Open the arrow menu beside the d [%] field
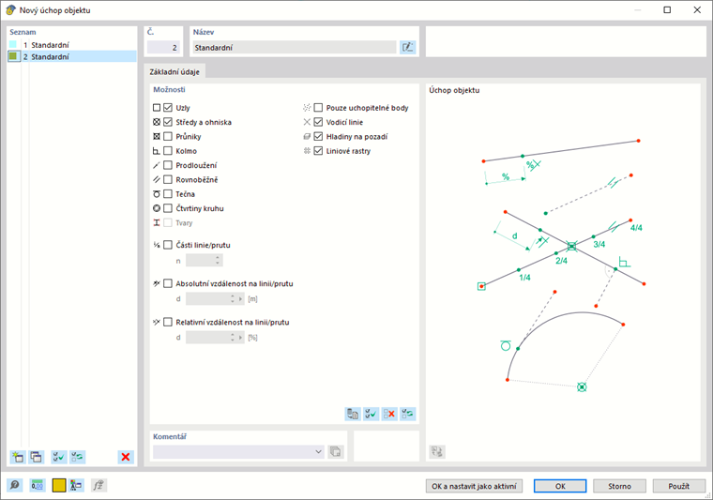The image size is (713, 500). point(240,338)
